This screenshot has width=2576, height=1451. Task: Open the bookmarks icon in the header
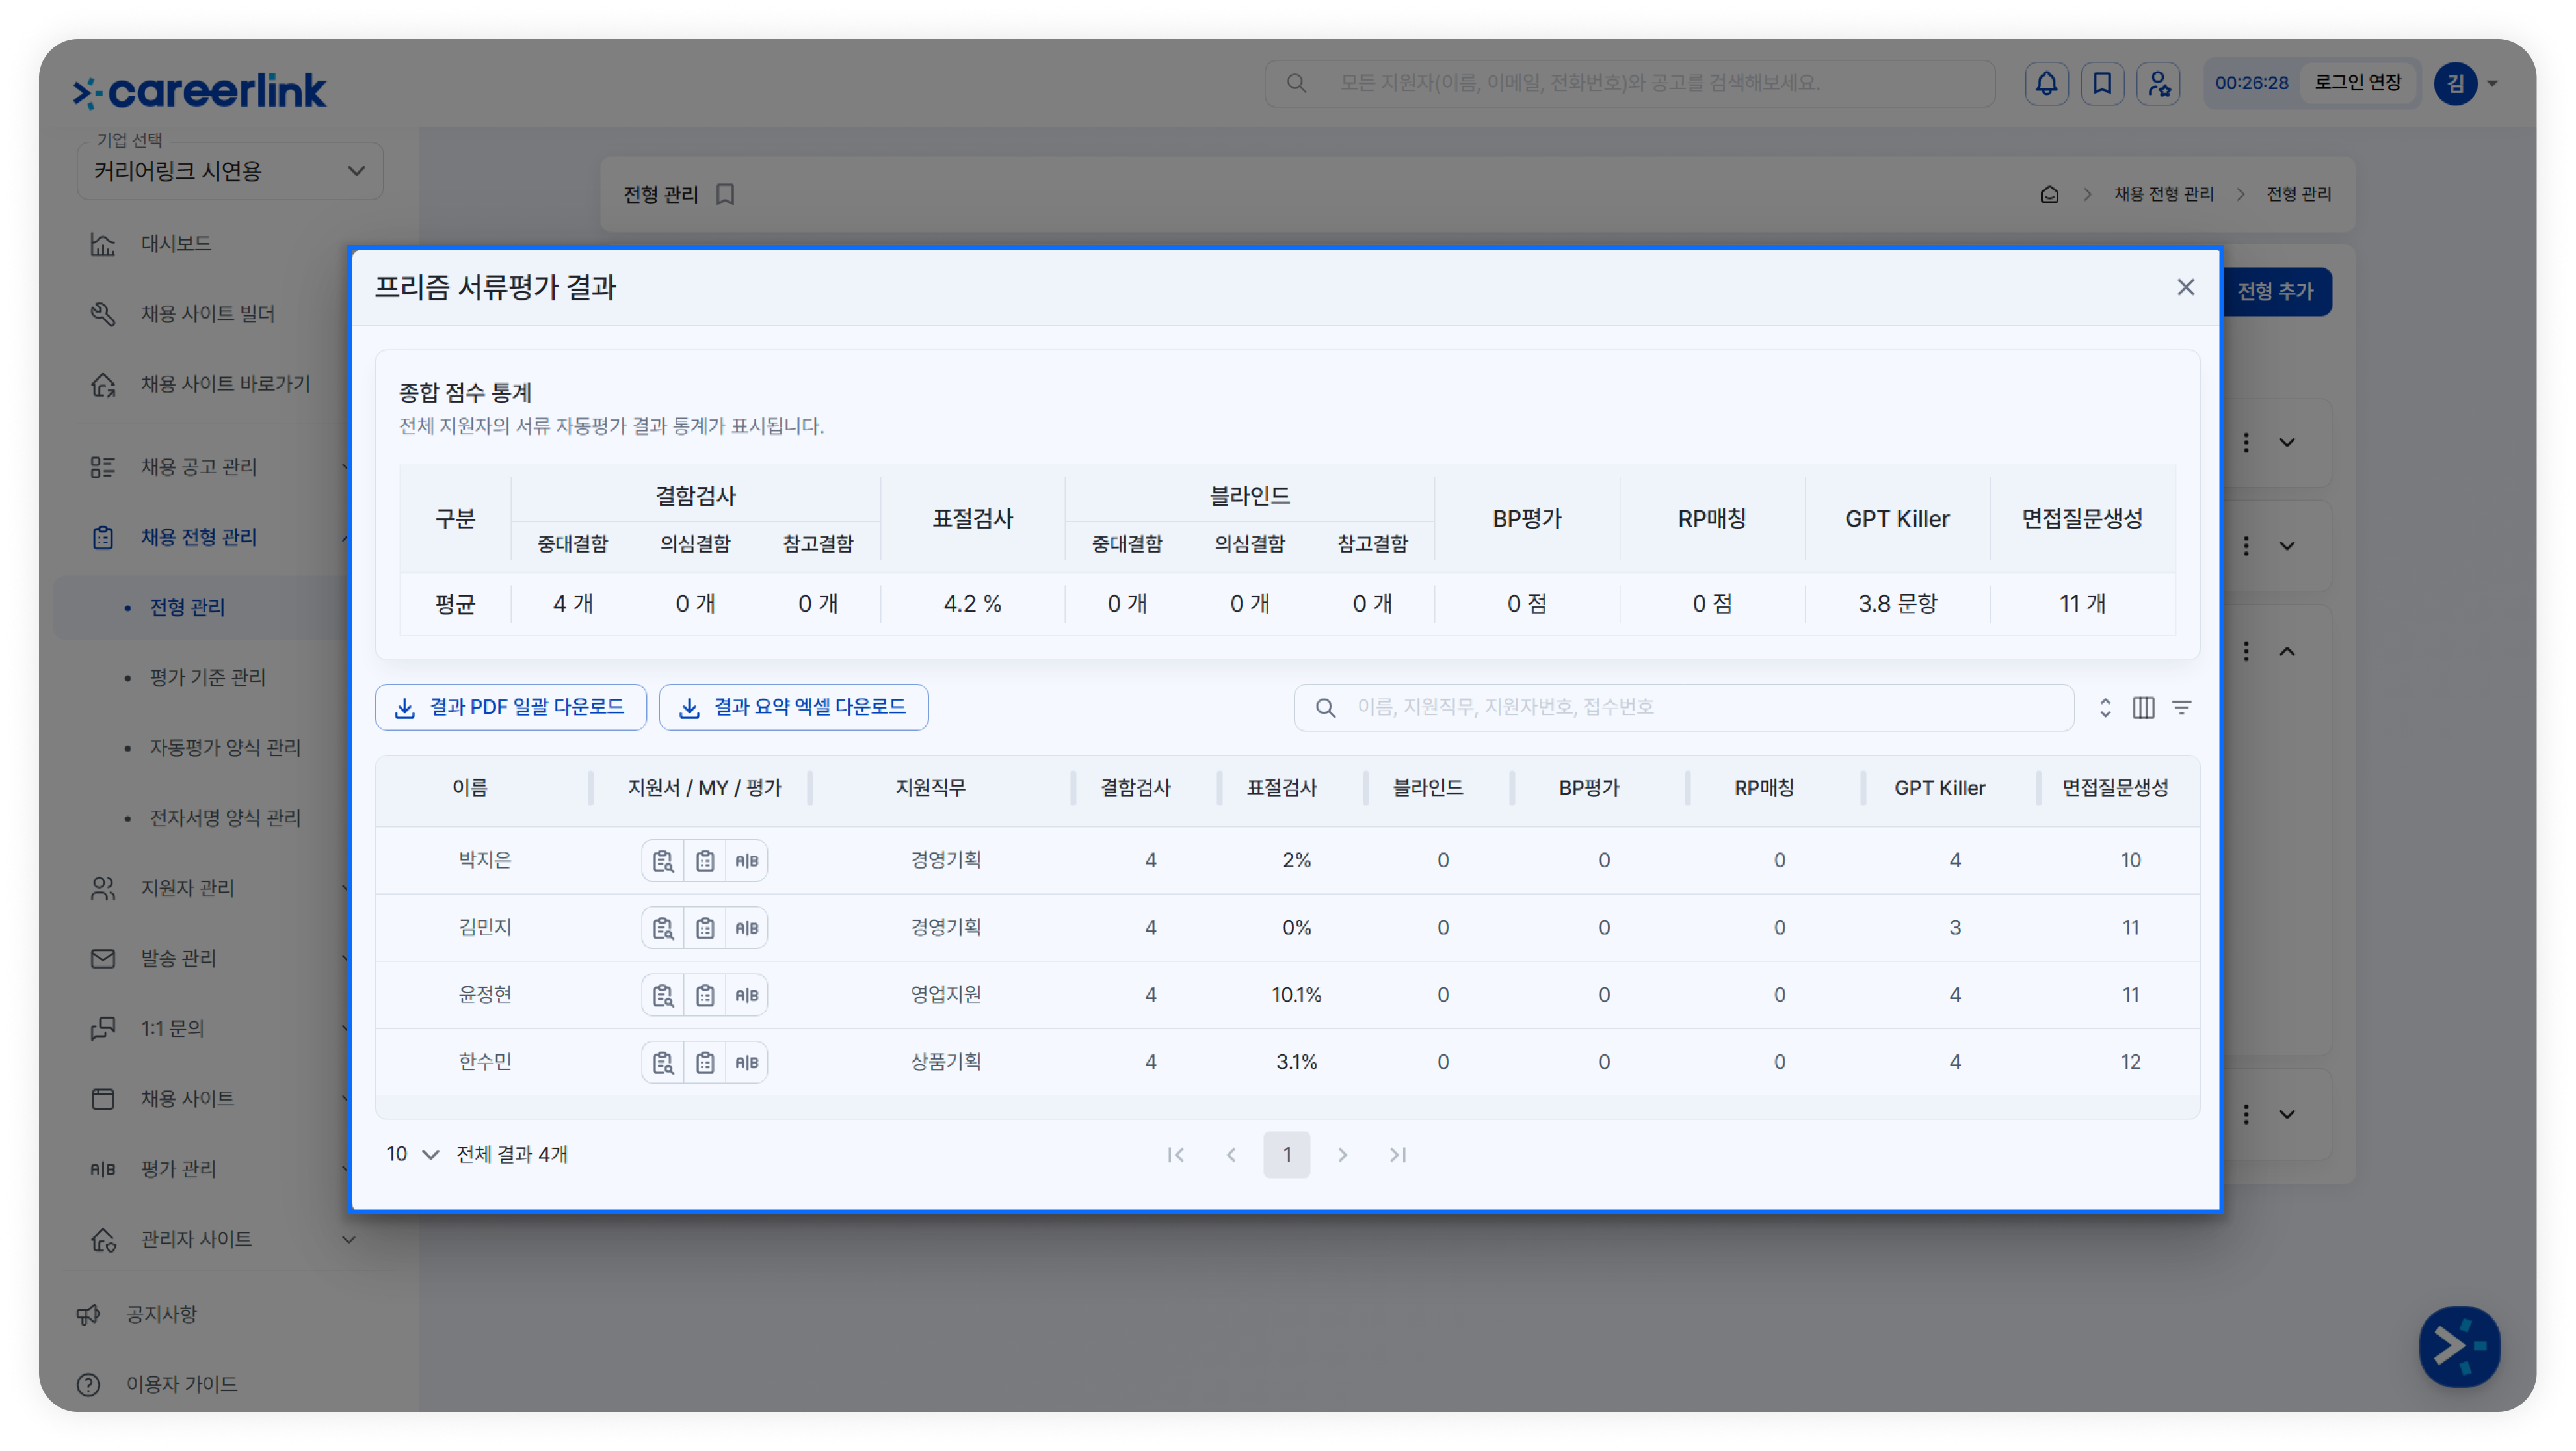point(2102,83)
